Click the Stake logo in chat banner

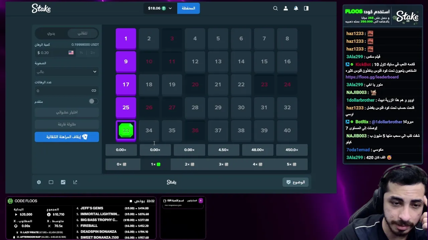(407, 17)
